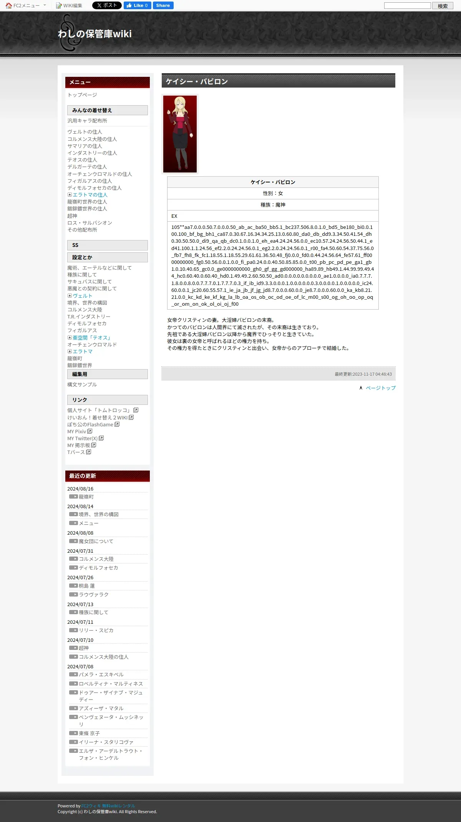Open コルメンス大陸の住人 menu link

tap(92, 139)
